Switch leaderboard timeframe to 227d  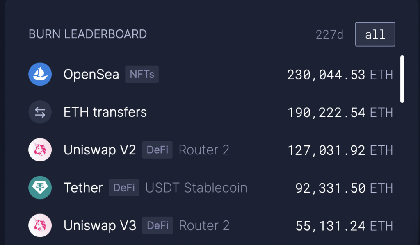pos(329,34)
